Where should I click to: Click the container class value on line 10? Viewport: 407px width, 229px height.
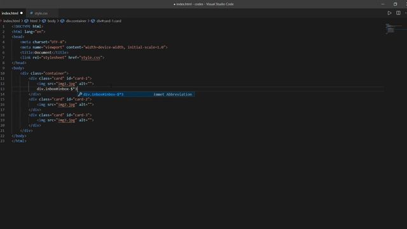[x=55, y=73]
